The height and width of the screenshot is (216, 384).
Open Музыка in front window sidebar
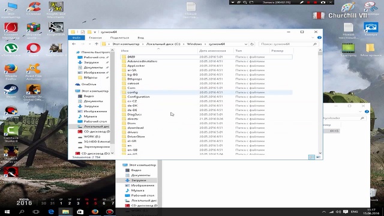tap(88, 116)
